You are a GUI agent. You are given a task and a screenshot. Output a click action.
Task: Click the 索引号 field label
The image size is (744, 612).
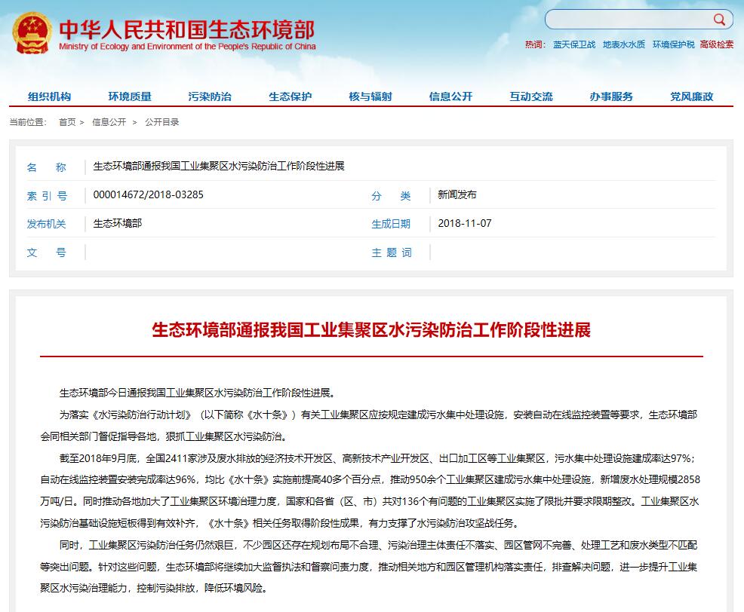click(x=47, y=196)
